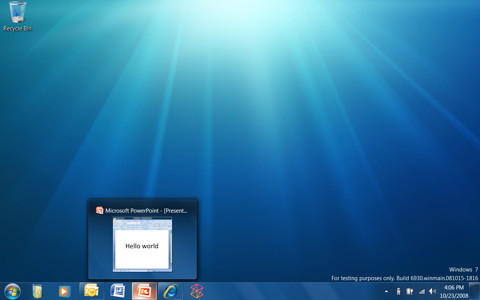Select the Recycle Bin desktop icon
Screen dimensions: 480x300
click(x=17, y=12)
